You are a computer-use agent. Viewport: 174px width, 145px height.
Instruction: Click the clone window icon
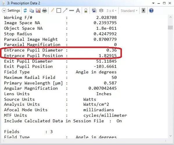point(94,11)
